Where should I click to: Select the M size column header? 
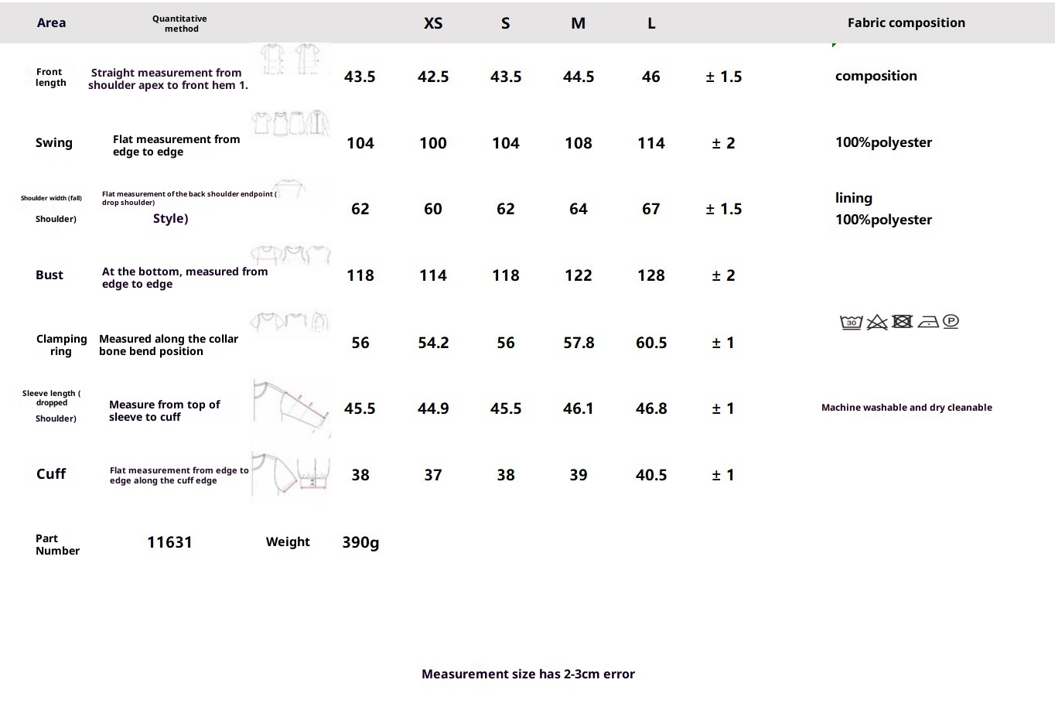(x=578, y=23)
